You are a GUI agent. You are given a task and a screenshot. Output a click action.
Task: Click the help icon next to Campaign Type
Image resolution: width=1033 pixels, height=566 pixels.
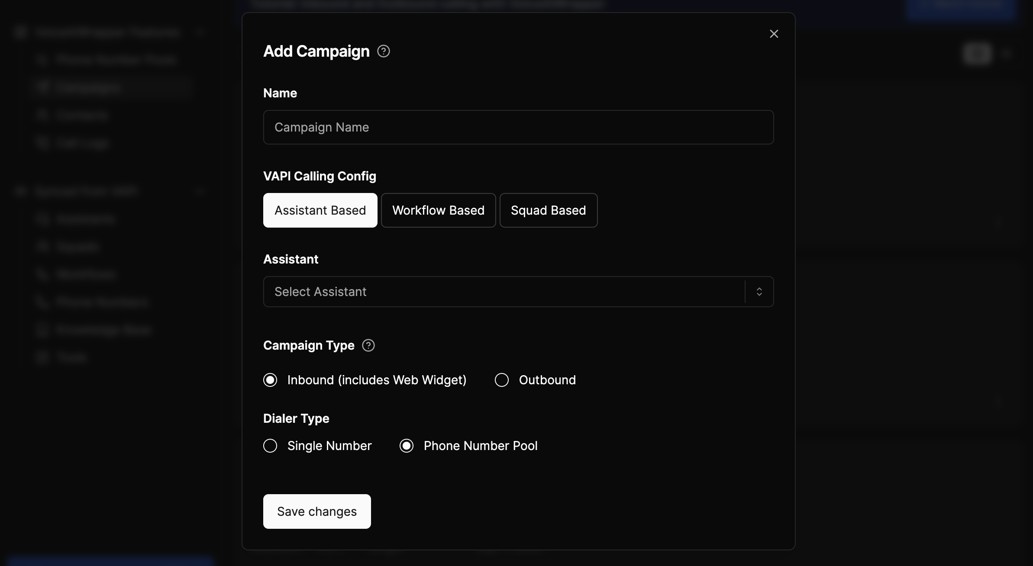[368, 345]
